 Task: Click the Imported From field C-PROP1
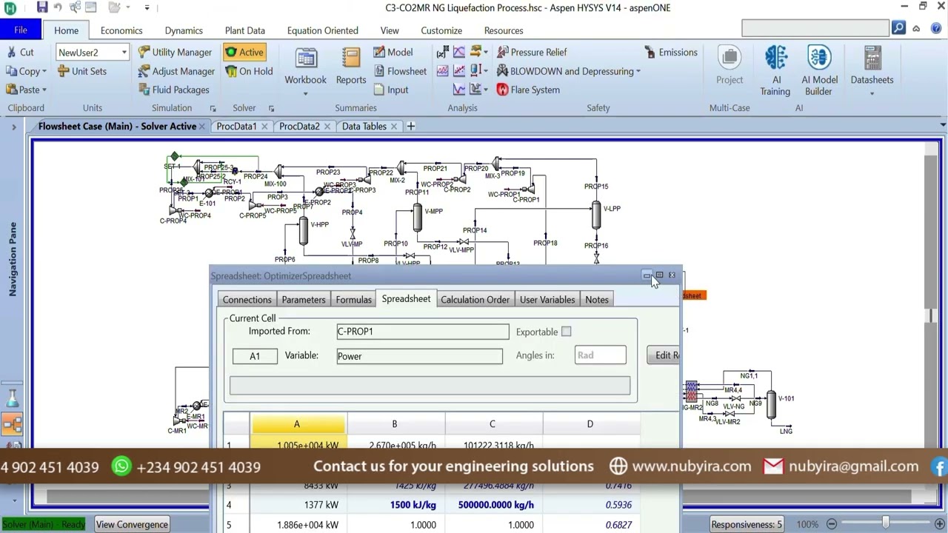tap(422, 332)
